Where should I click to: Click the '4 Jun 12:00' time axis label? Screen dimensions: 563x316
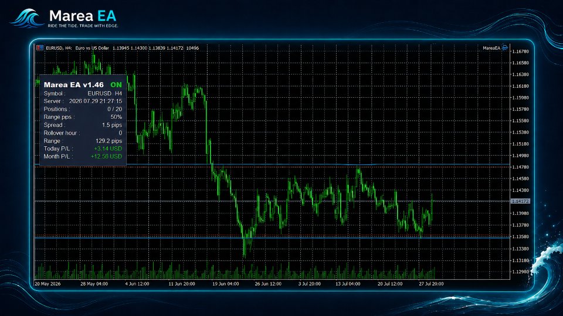[x=137, y=284]
